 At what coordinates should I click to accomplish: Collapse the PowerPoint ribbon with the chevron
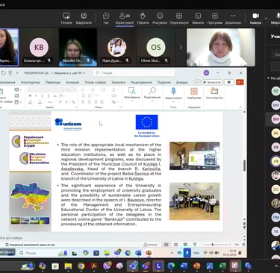pyautogui.click(x=240, y=107)
